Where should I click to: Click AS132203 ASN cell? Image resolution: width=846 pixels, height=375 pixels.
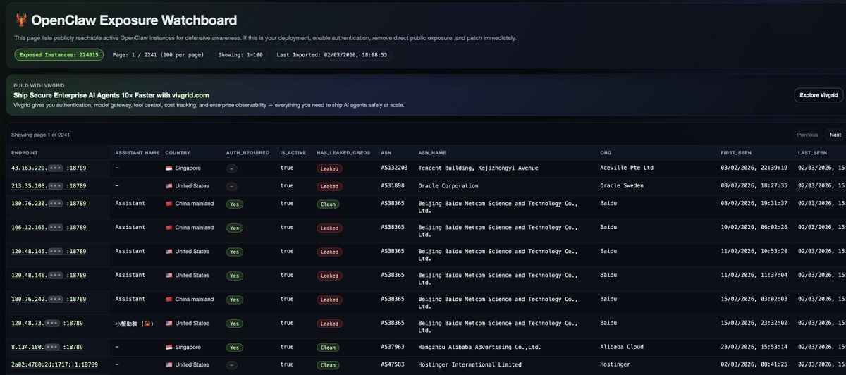point(394,168)
